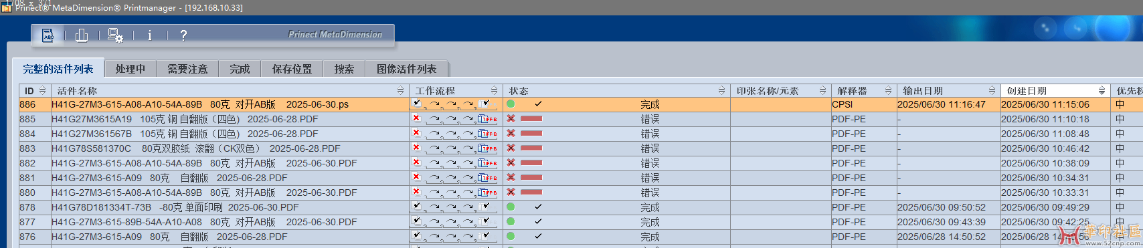
Task: Click the red X workflow box of job 882
Action: coord(416,162)
